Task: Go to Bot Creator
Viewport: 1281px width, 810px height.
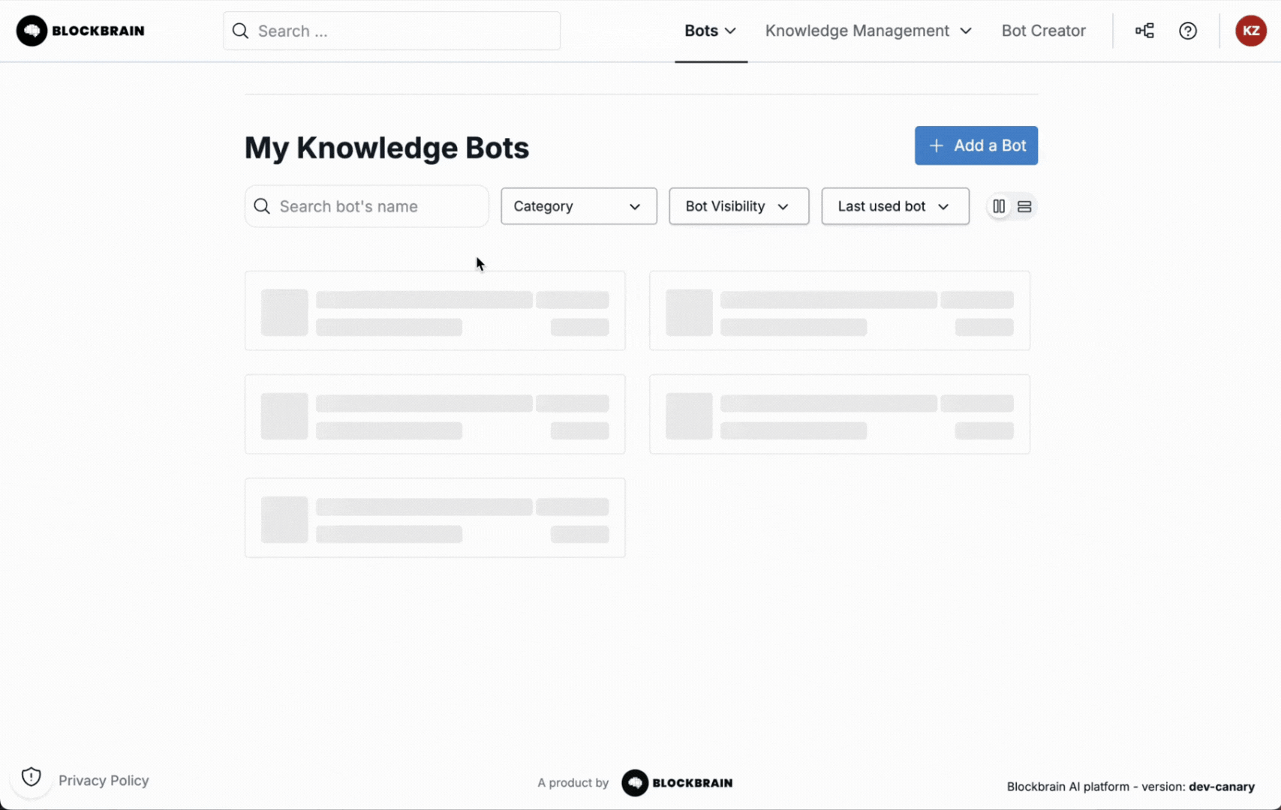Action: [1043, 31]
